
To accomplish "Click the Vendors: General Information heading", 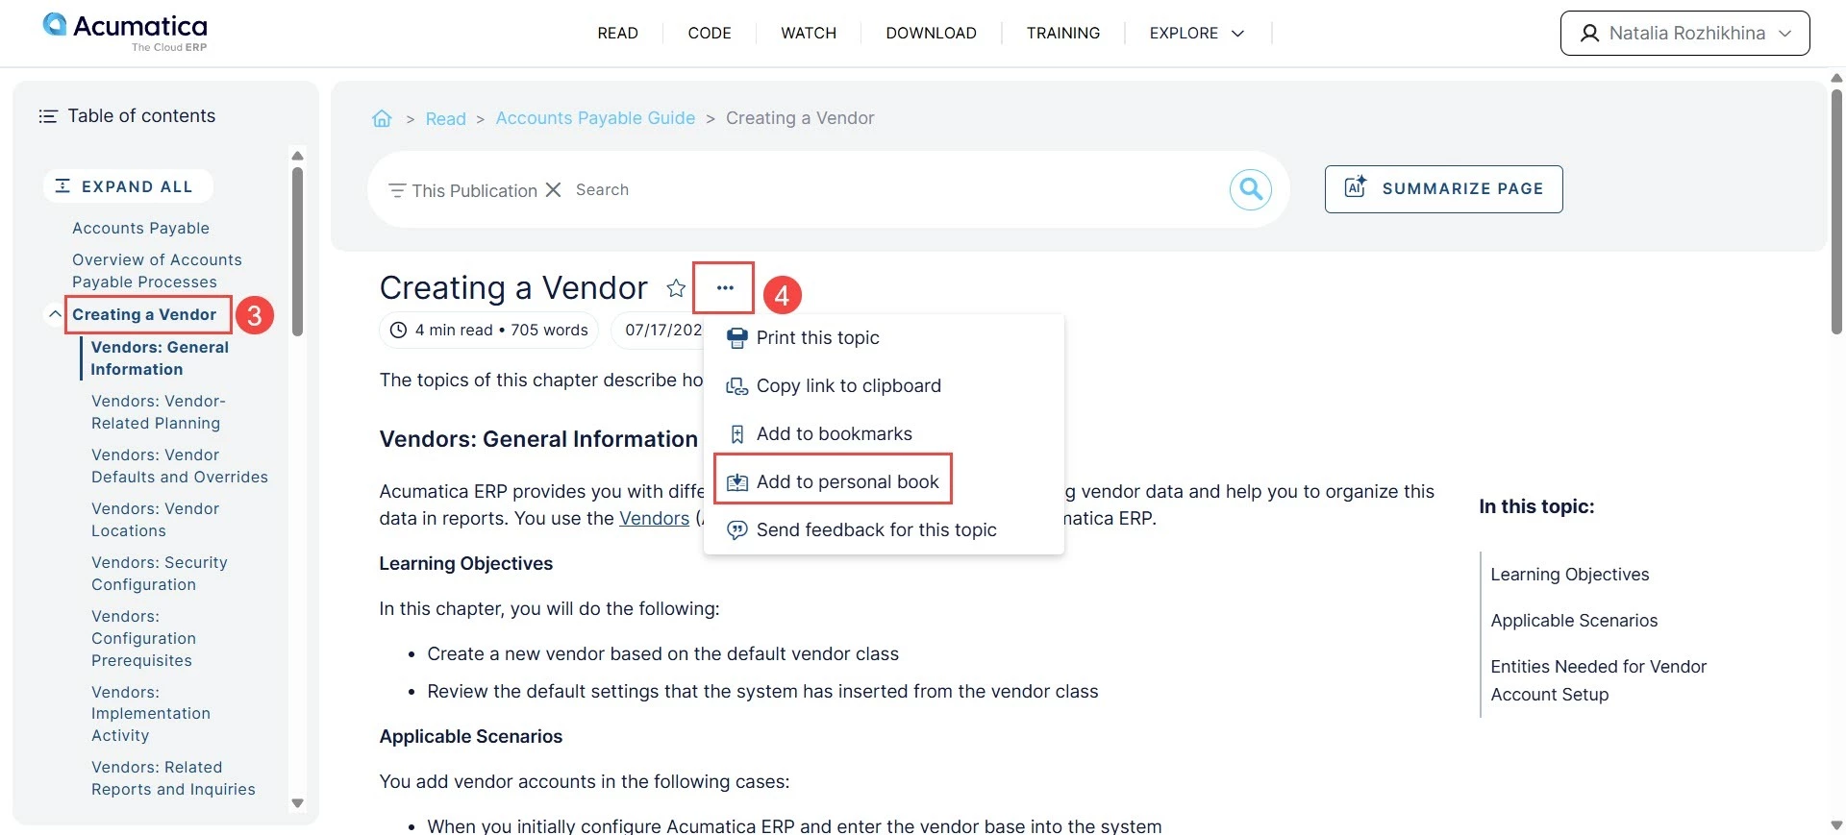I will click(538, 439).
